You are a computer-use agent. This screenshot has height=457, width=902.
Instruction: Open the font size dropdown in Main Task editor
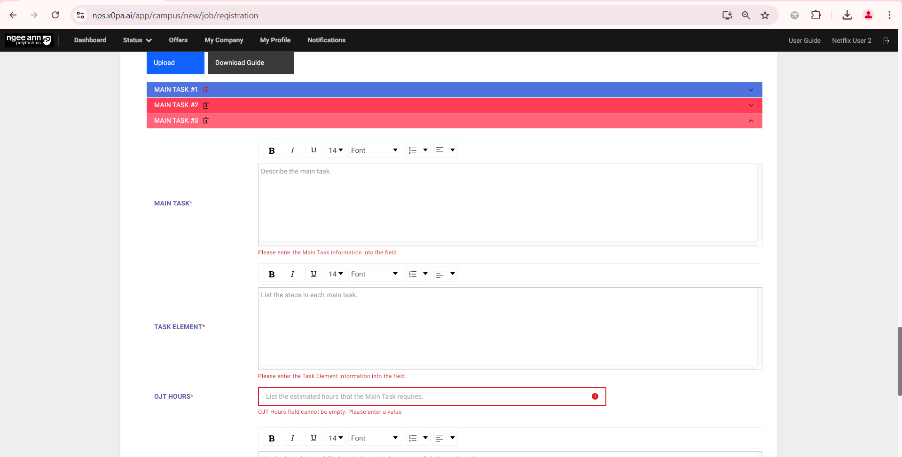[335, 150]
